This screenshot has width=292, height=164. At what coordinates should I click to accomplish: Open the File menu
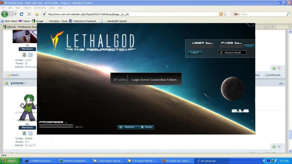tap(3, 8)
